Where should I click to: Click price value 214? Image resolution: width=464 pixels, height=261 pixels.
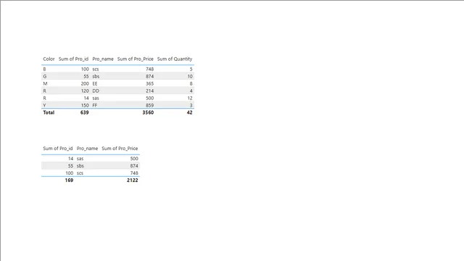pos(149,91)
